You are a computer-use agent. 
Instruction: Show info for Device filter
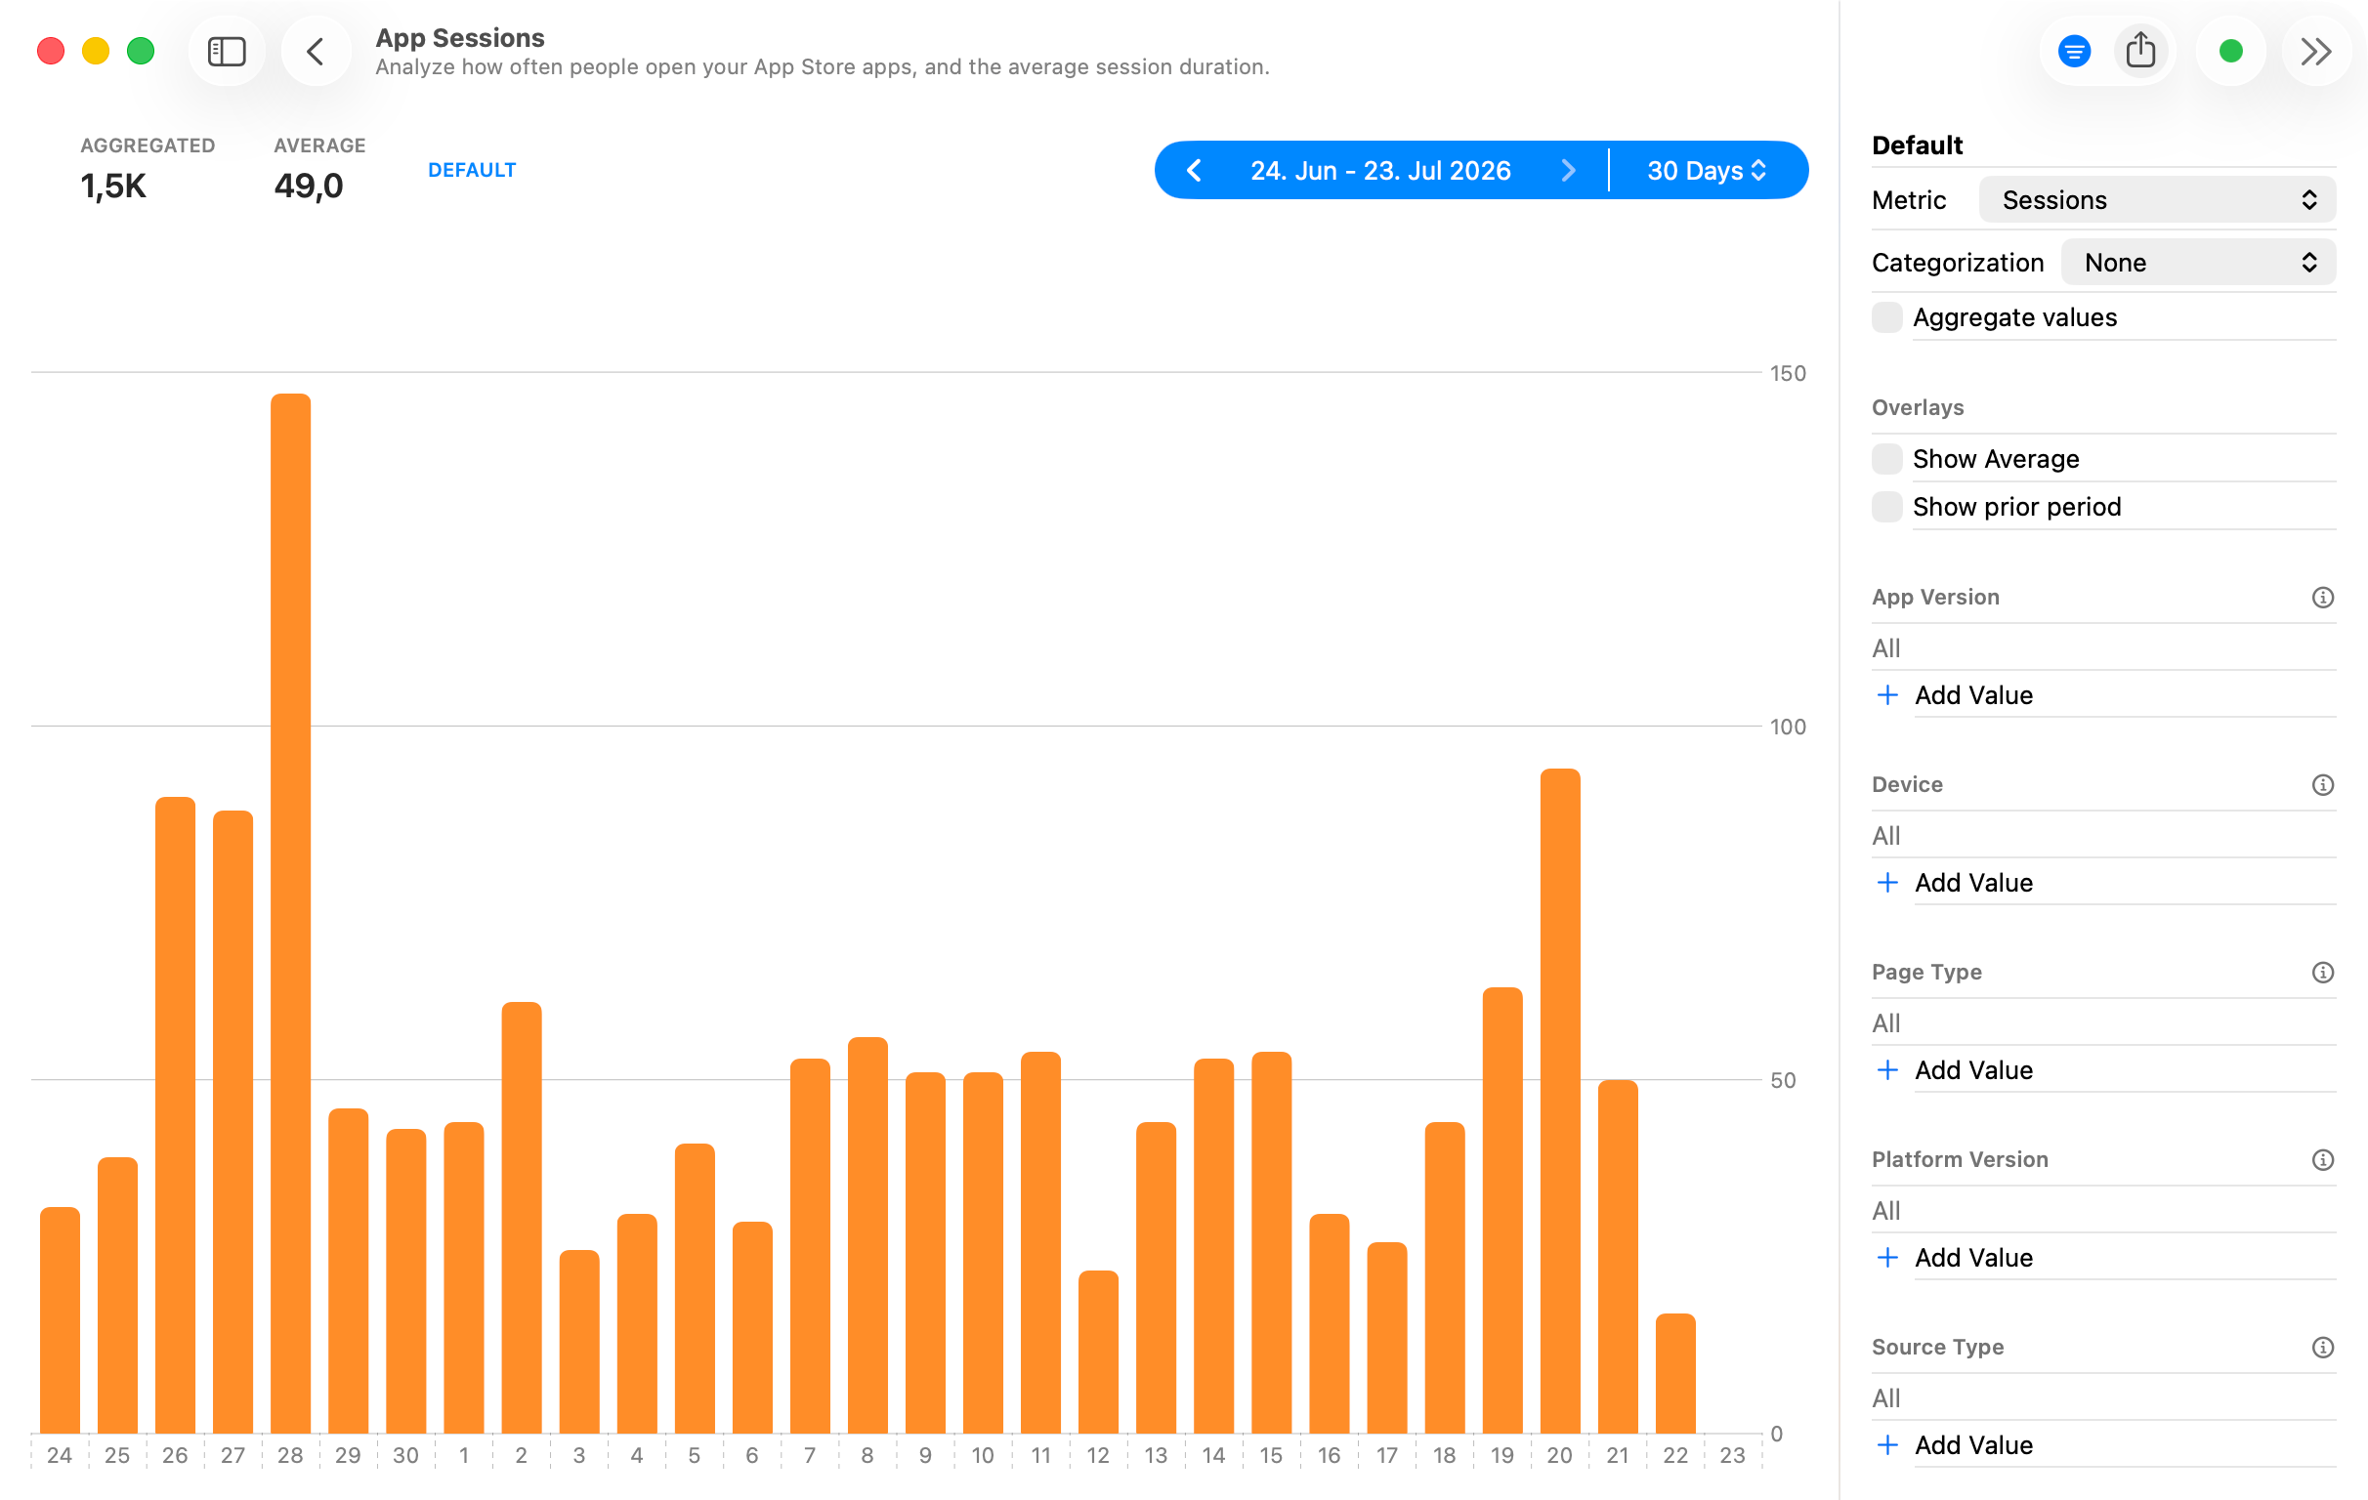pyautogui.click(x=2322, y=785)
